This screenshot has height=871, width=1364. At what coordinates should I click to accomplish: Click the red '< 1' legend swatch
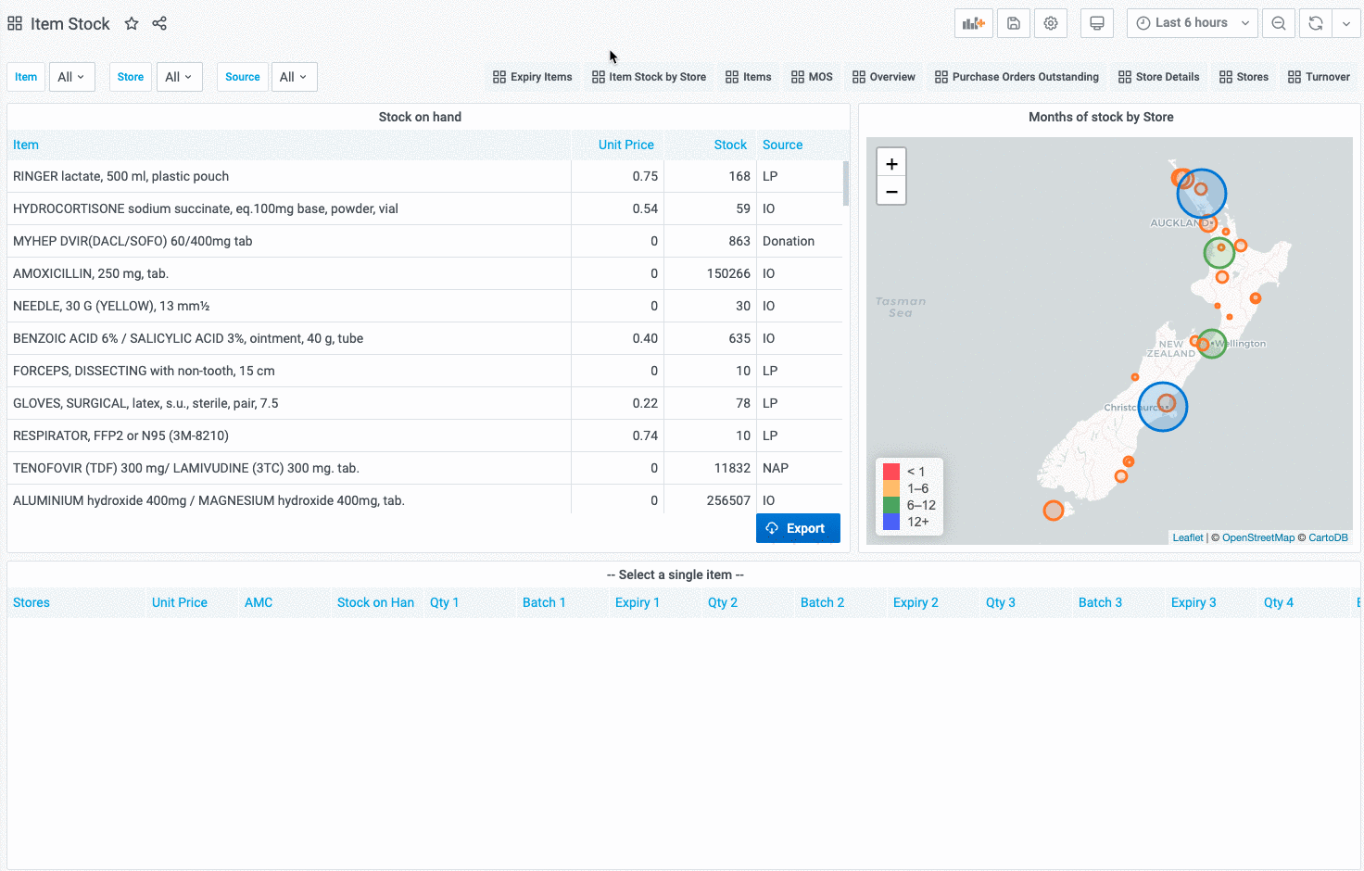pyautogui.click(x=891, y=472)
